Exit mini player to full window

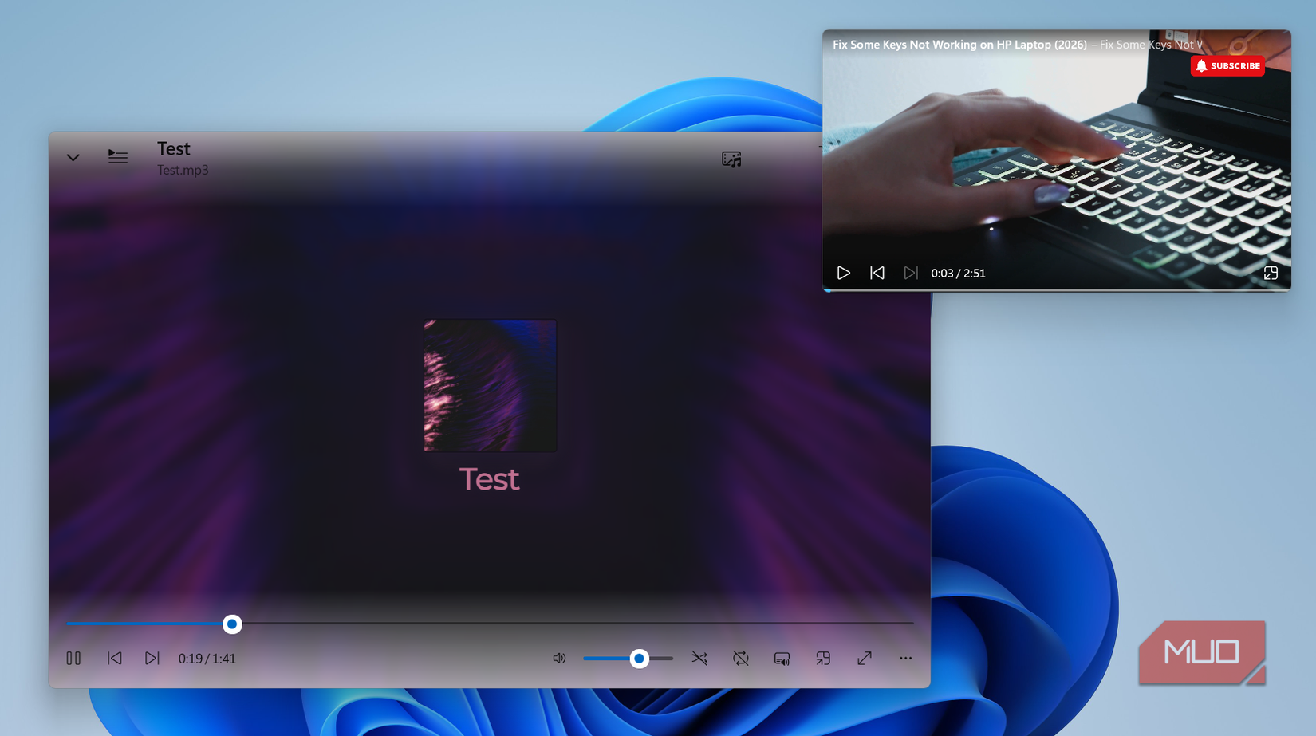coord(1271,272)
